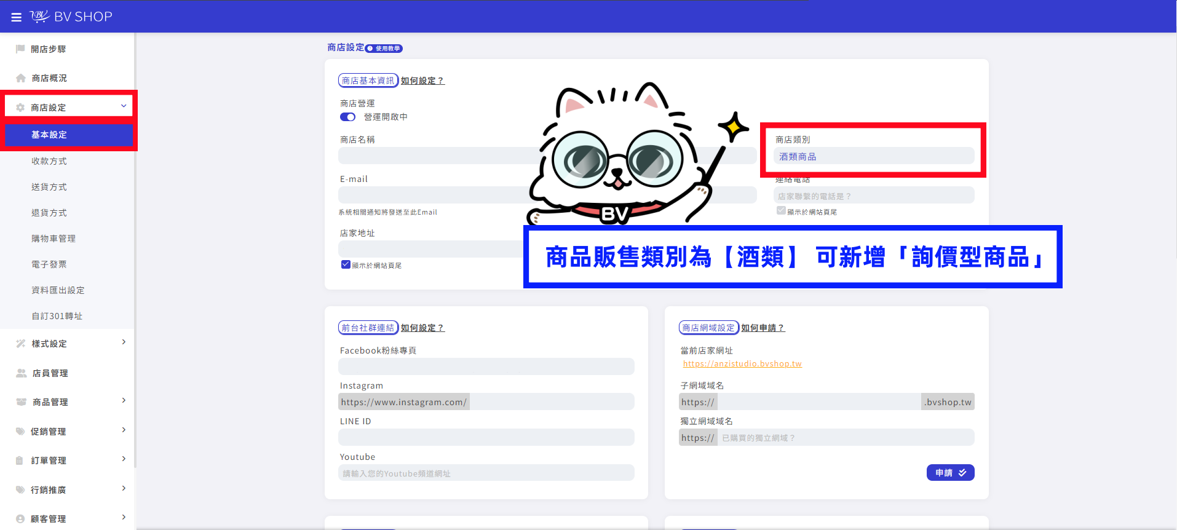Toggle 顯示於網站頁尾 checkbox under 連絡電話
This screenshot has height=530, width=1177.
click(781, 210)
